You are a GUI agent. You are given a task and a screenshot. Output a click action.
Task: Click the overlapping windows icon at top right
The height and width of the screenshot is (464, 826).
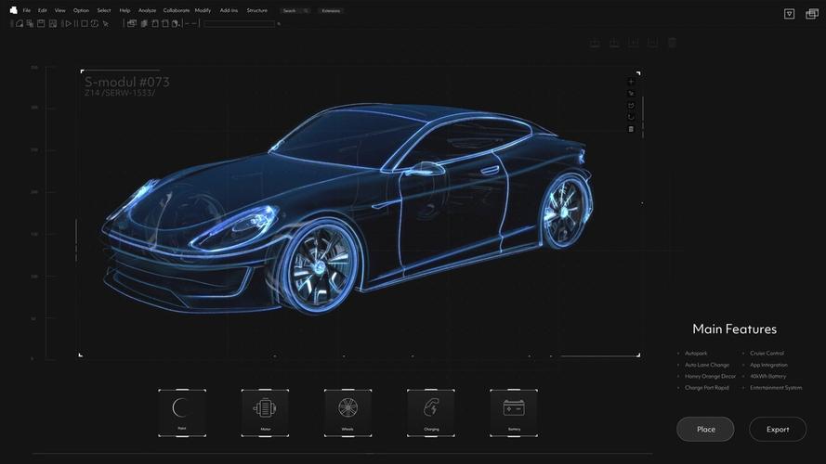(x=812, y=14)
